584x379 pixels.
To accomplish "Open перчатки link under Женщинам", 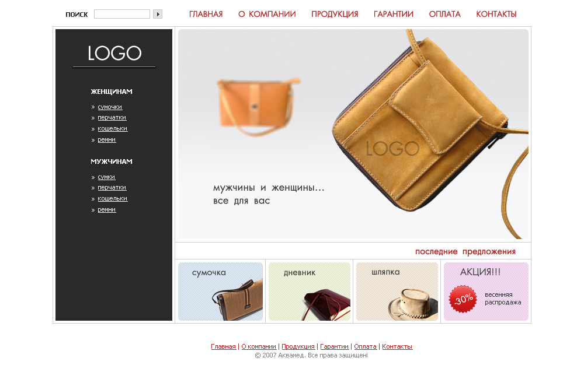I will [x=112, y=118].
